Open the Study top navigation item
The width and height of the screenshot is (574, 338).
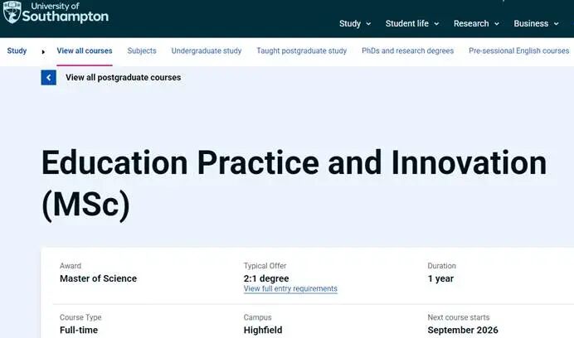pos(350,23)
